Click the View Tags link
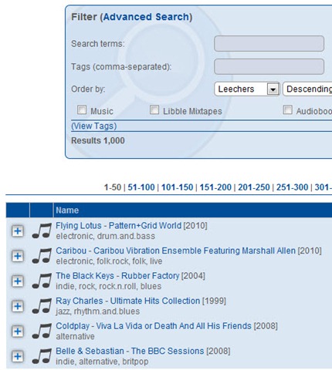Screen dimensions: 332x370 pos(94,126)
